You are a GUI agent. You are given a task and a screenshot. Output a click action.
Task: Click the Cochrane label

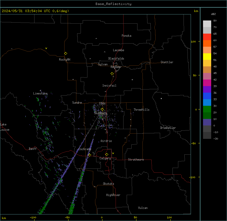click(x=85, y=149)
